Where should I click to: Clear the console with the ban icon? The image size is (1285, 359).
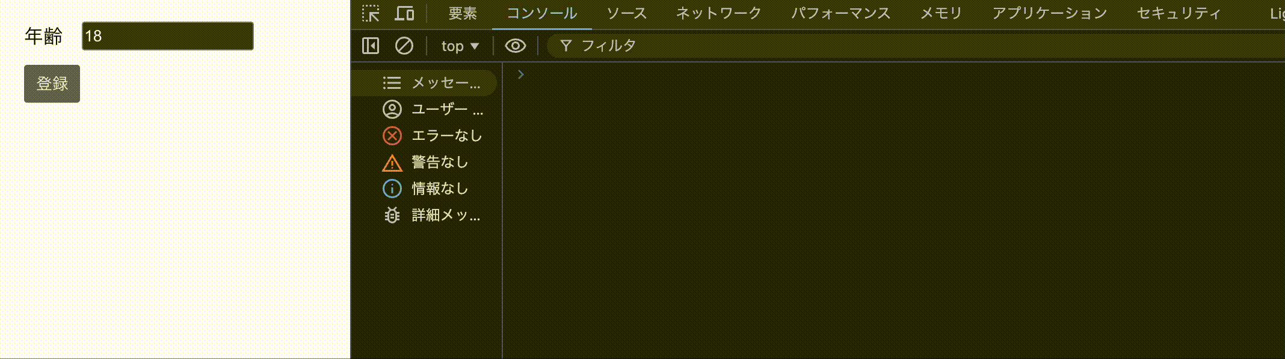[x=404, y=46]
